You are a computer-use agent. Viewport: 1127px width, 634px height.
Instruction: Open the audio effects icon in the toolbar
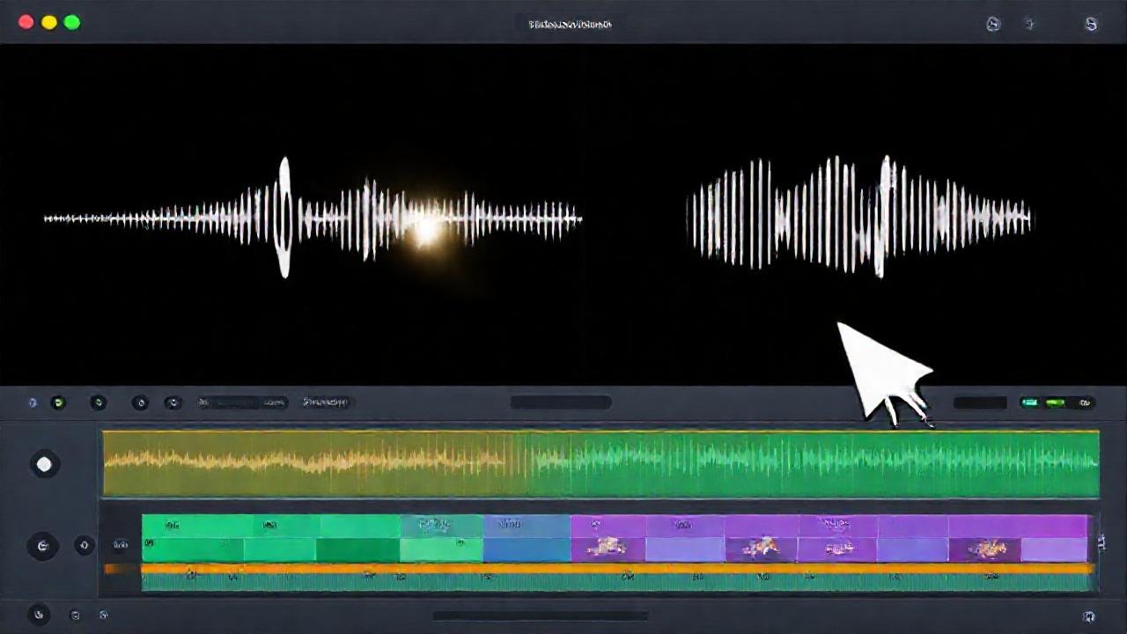click(x=99, y=402)
